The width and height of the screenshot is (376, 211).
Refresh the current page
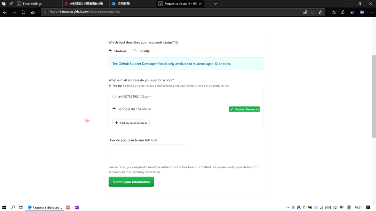(x=24, y=12)
